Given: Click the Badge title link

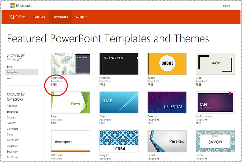Looking at the screenshot, I should coord(151,78).
